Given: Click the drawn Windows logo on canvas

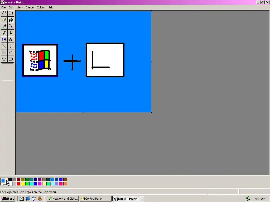Looking at the screenshot, I should click(x=40, y=60).
